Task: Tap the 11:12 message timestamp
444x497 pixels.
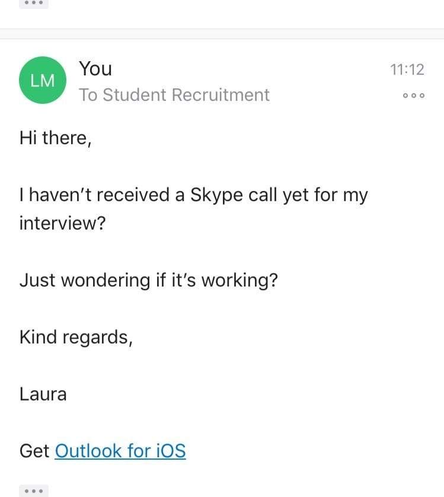Action: click(407, 69)
